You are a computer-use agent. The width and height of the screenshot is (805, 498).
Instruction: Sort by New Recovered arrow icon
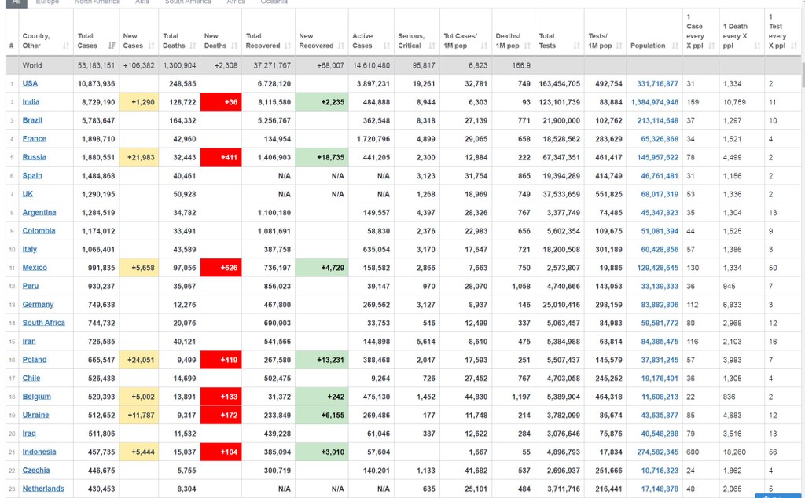pos(341,46)
